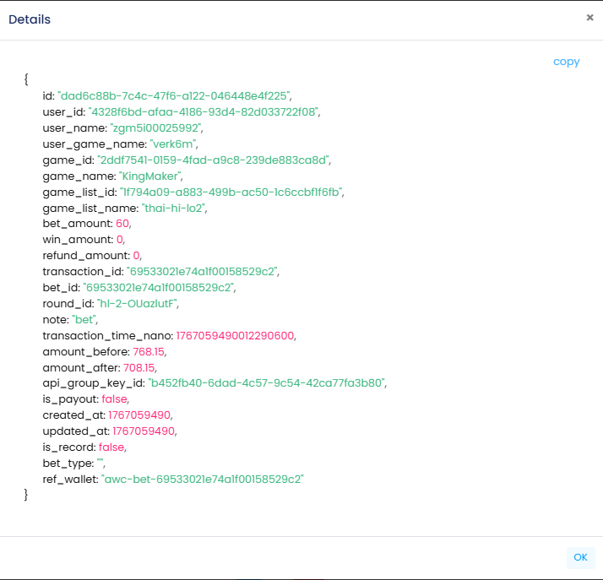This screenshot has width=603, height=580.
Task: Click the id value starting with dad6c88b
Action: tap(174, 95)
